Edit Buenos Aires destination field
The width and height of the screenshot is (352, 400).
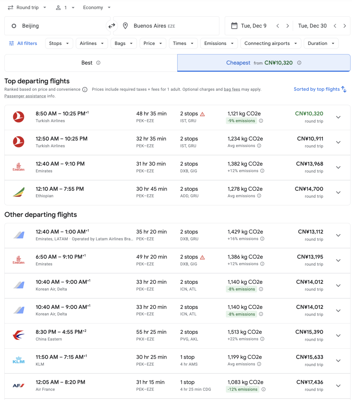(166, 26)
